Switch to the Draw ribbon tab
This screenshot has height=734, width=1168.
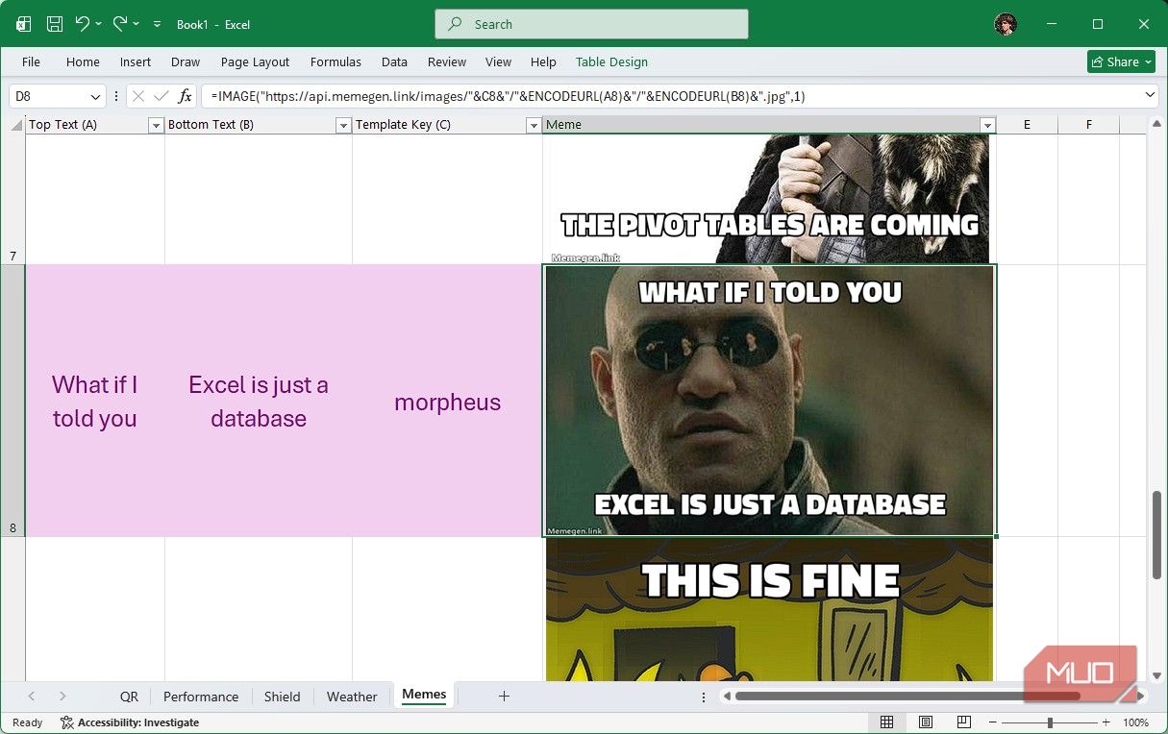coord(186,61)
